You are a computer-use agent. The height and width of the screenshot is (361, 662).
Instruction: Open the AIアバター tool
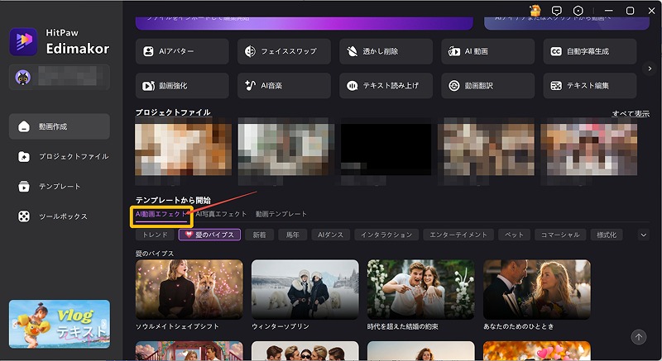click(x=182, y=51)
